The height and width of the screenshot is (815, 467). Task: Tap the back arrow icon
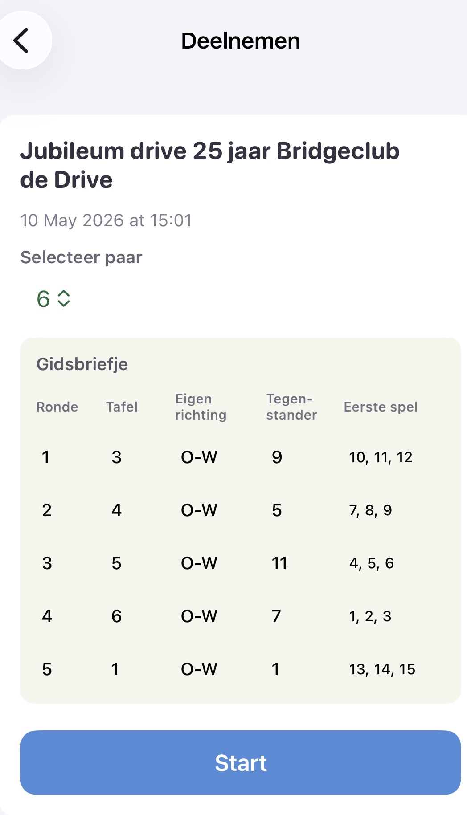[21, 41]
